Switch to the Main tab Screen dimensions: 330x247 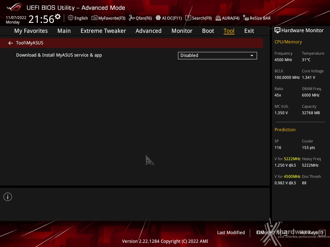pos(64,31)
